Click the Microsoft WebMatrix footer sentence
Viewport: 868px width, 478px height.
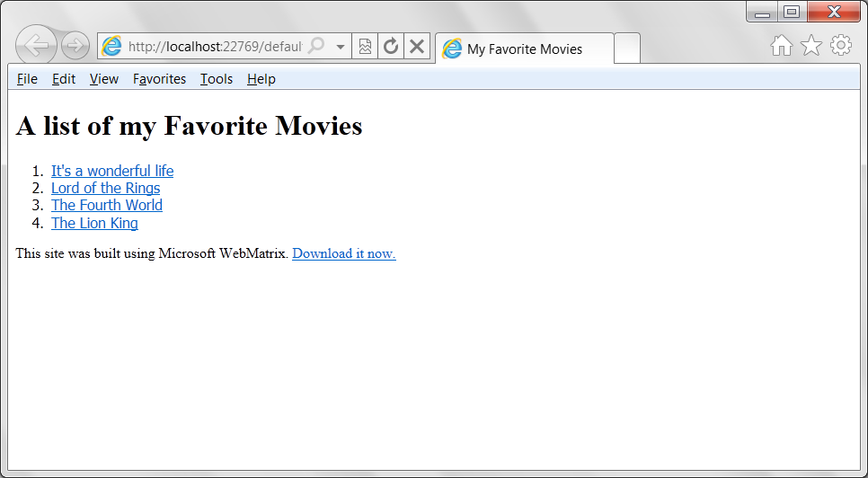(x=152, y=253)
